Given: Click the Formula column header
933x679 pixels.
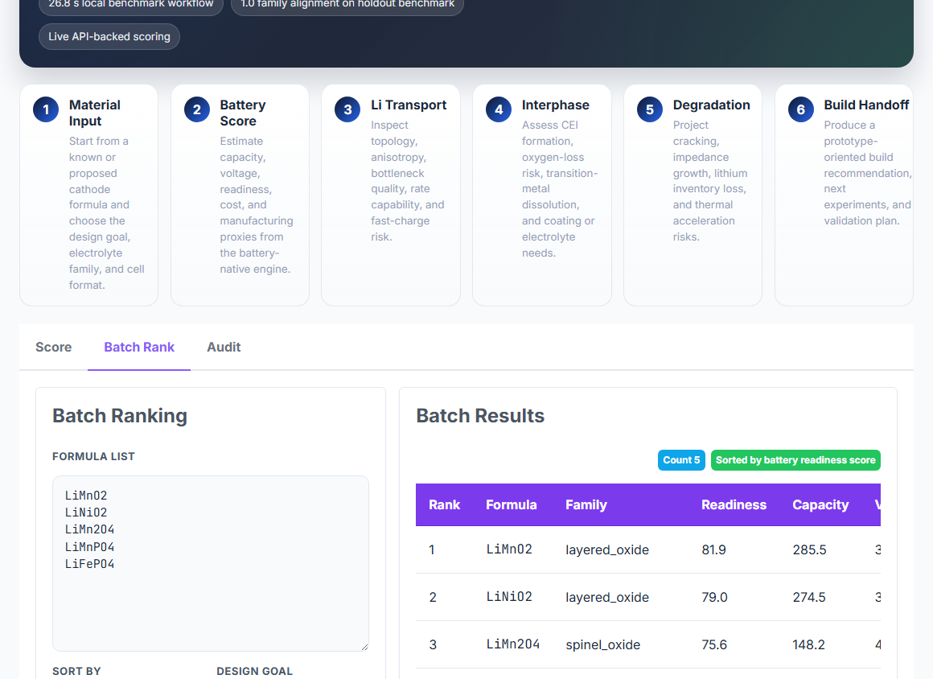Looking at the screenshot, I should click(511, 504).
